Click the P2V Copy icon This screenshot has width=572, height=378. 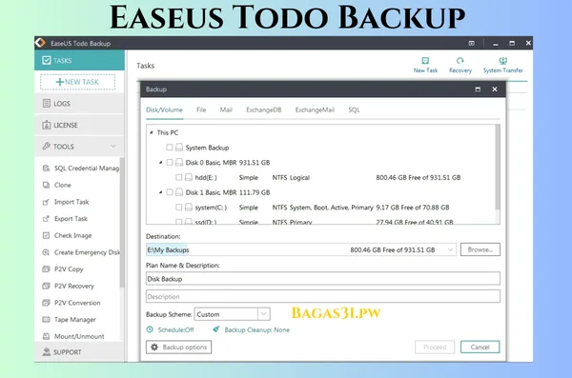pyautogui.click(x=46, y=269)
